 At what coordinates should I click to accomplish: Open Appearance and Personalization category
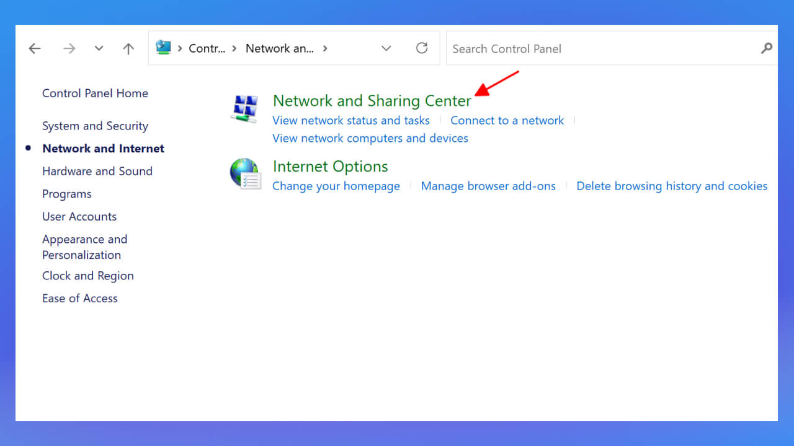pos(84,247)
